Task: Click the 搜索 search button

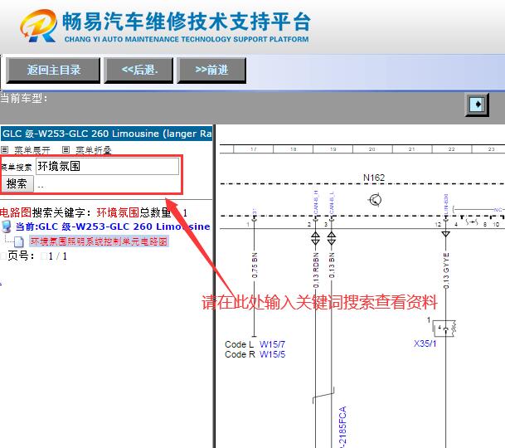Action: point(17,184)
